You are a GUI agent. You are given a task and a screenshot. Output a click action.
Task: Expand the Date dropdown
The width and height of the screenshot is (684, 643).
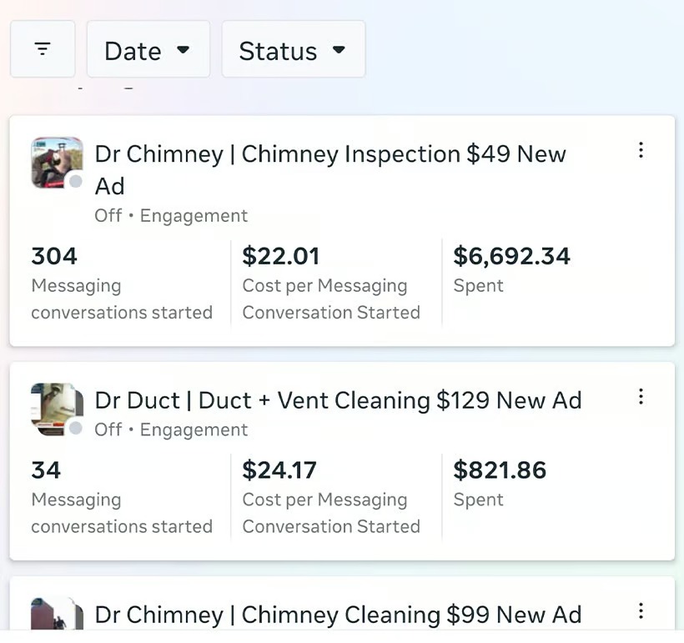148,50
